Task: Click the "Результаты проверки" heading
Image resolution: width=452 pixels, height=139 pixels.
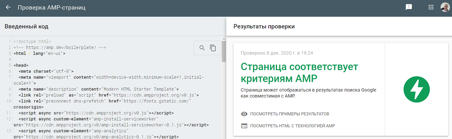Action: click(264, 26)
